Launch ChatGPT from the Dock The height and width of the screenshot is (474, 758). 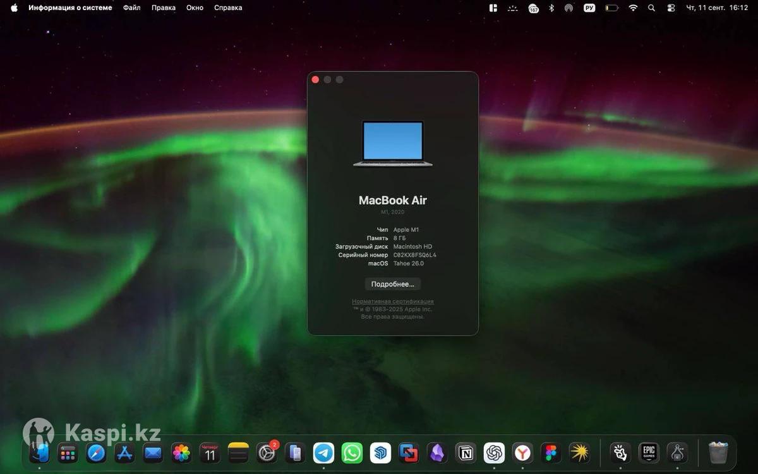pos(494,453)
